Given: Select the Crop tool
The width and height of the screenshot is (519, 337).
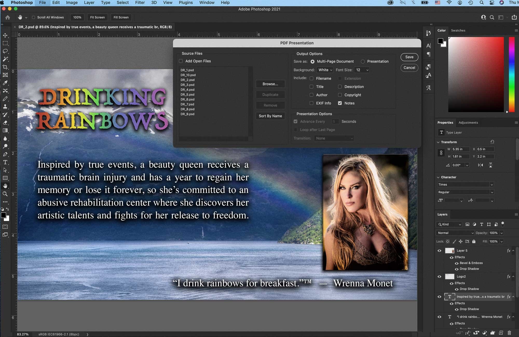Looking at the screenshot, I should 5,67.
